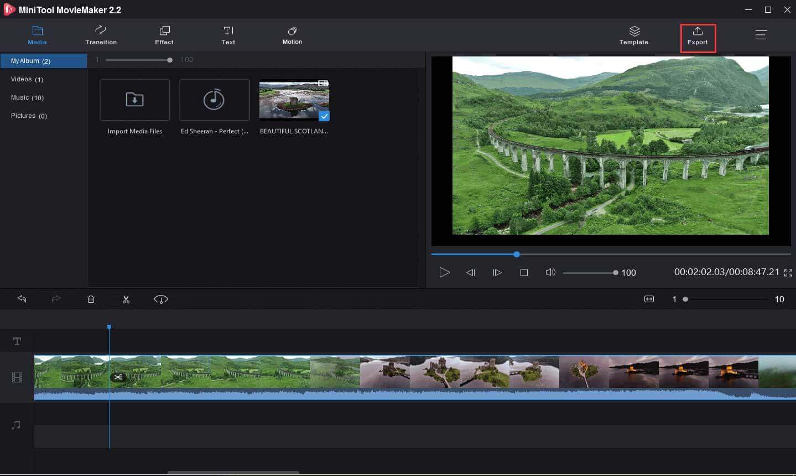796x476 pixels.
Task: Open the Template library
Action: 634,35
